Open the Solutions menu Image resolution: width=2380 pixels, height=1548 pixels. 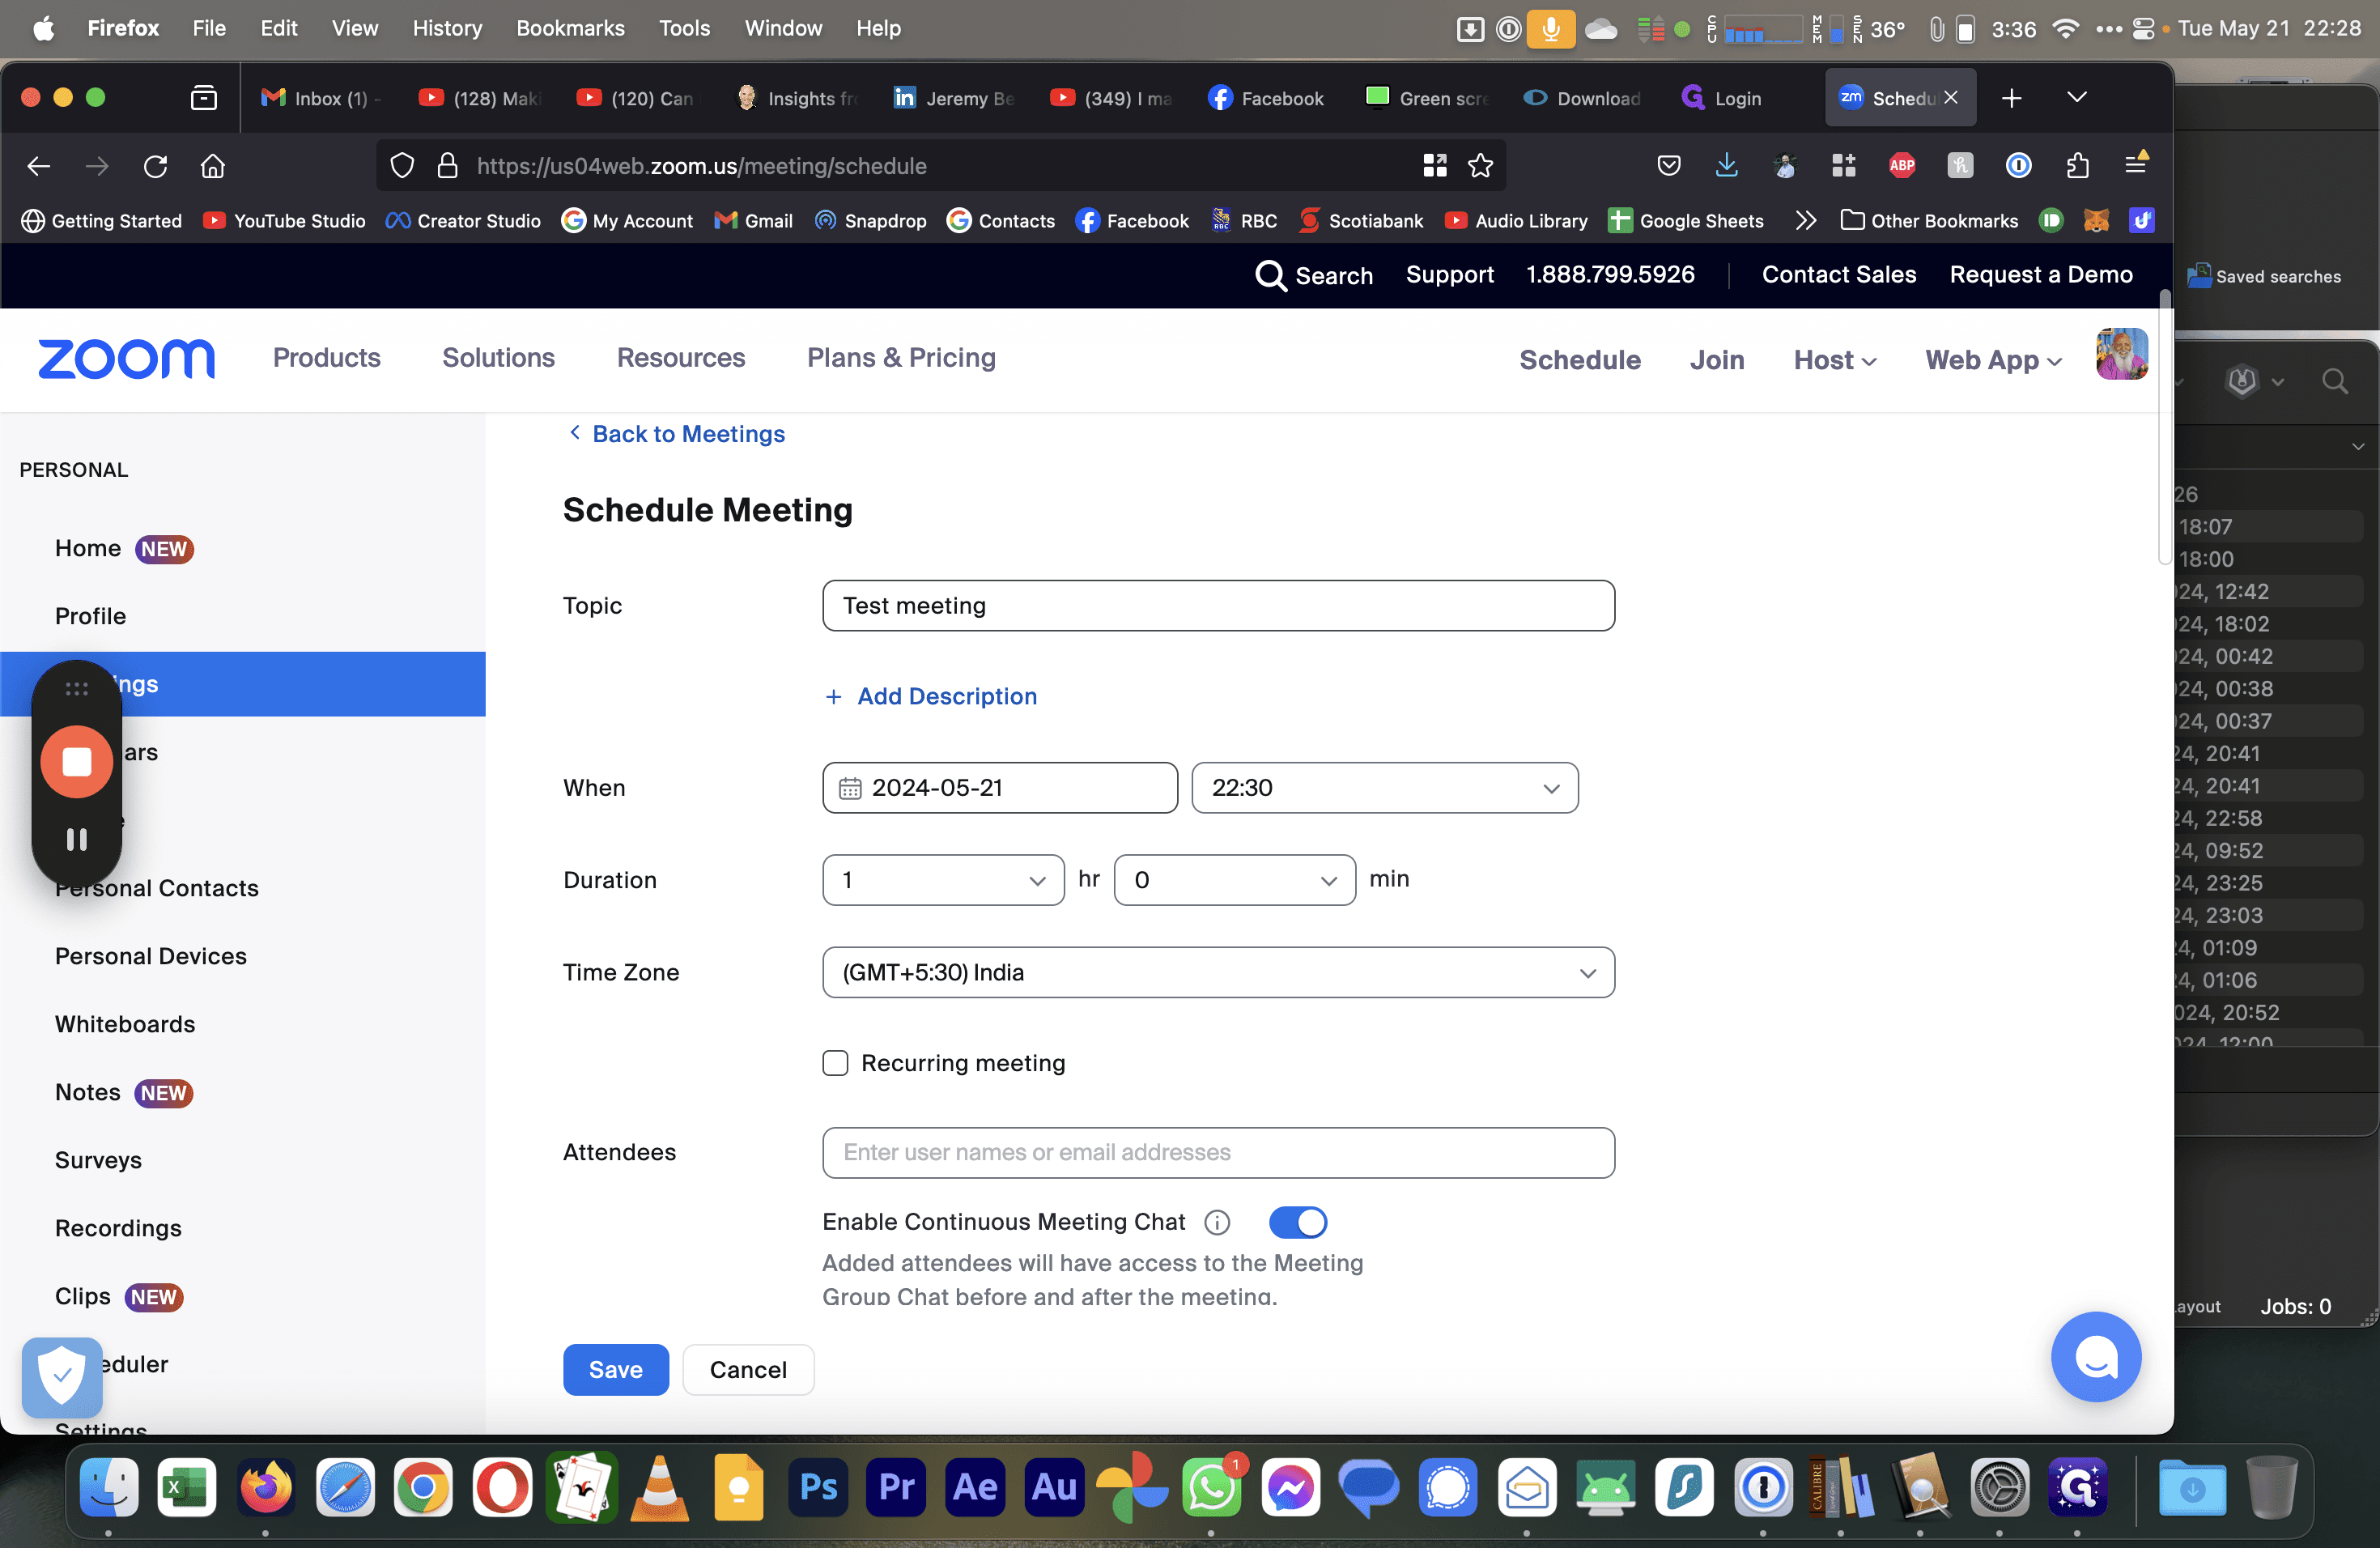click(x=498, y=358)
